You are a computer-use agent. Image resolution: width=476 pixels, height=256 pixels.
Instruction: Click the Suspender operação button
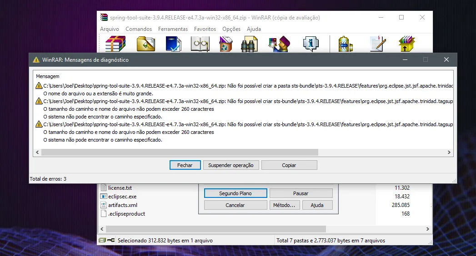[x=230, y=165]
